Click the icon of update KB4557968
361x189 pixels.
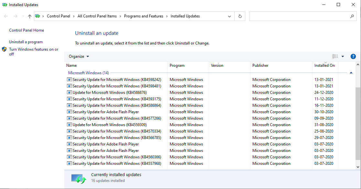[69, 163]
